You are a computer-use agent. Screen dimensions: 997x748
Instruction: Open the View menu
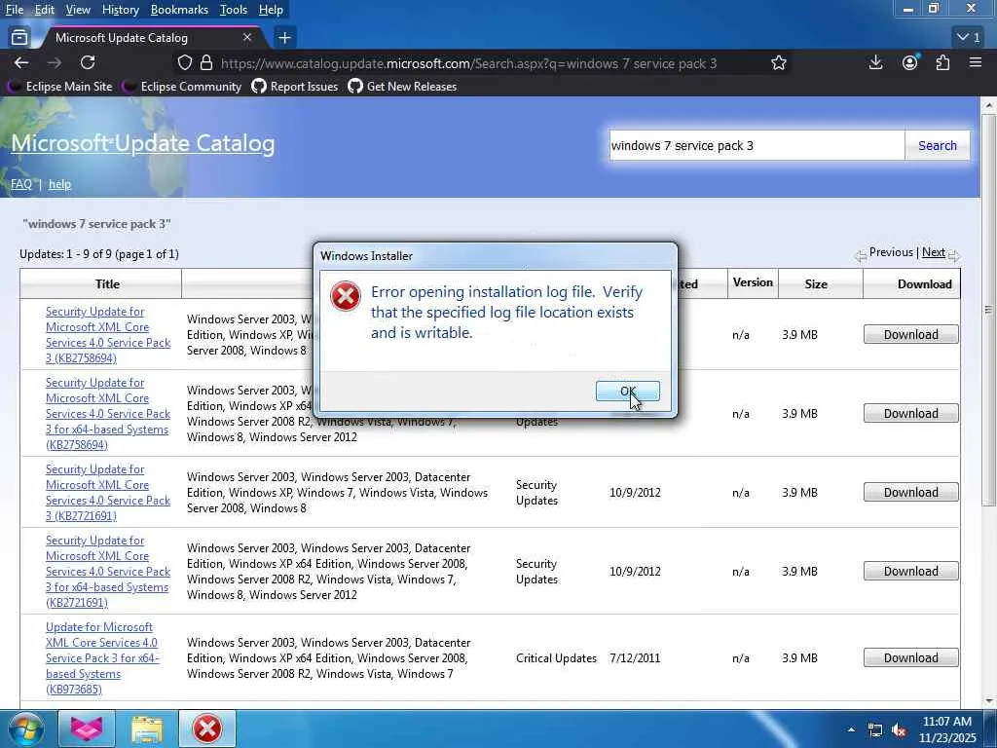coord(78,10)
